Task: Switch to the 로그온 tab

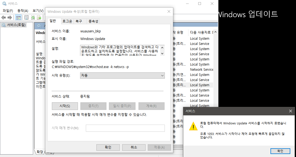Action: click(67, 21)
